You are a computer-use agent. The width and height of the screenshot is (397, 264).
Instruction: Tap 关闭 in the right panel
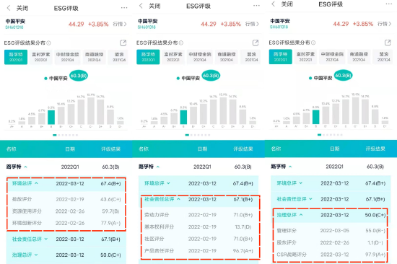[x=287, y=4]
